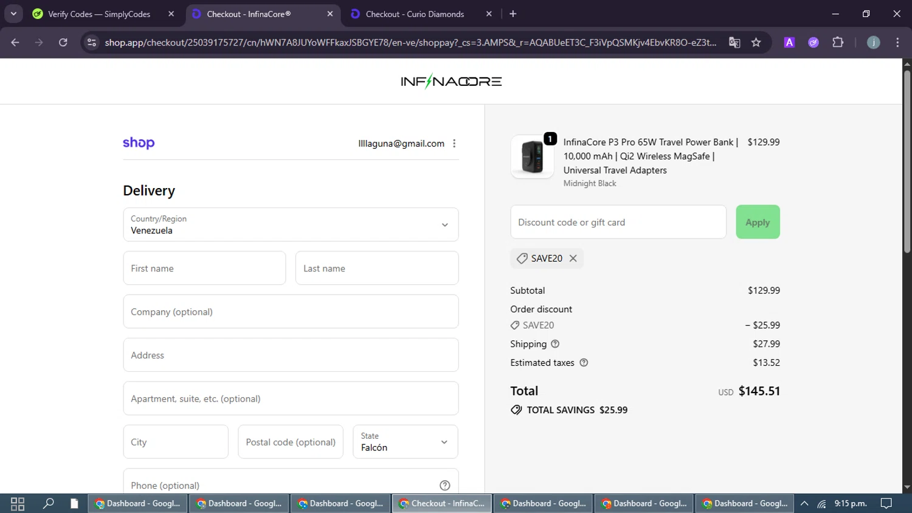Show hidden system tray icons
Viewport: 912px width, 513px height.
coord(804,503)
